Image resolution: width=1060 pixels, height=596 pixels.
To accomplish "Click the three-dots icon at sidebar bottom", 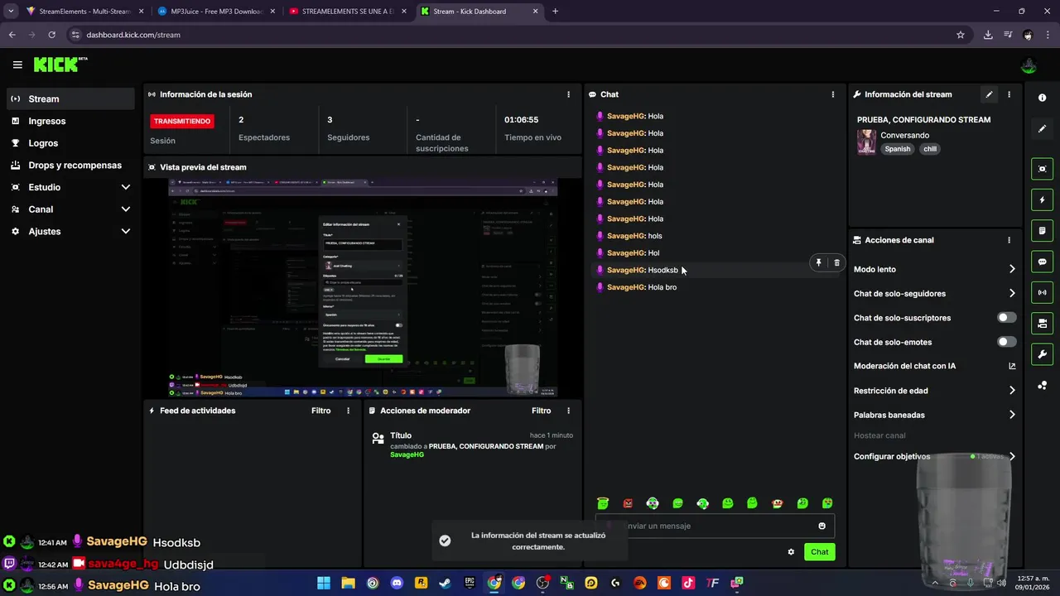I will click(x=1042, y=385).
